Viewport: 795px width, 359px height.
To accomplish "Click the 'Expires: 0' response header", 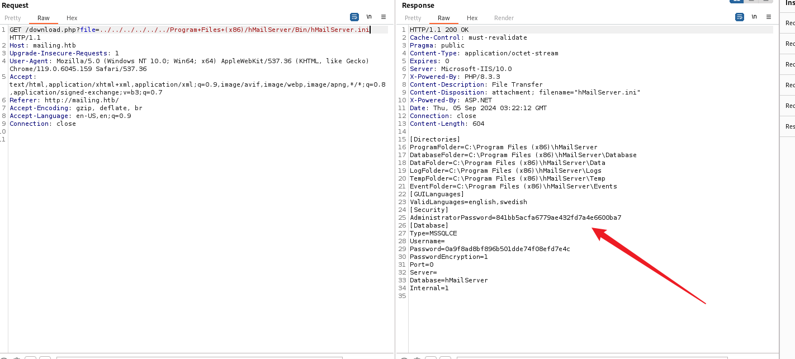I will [429, 61].
